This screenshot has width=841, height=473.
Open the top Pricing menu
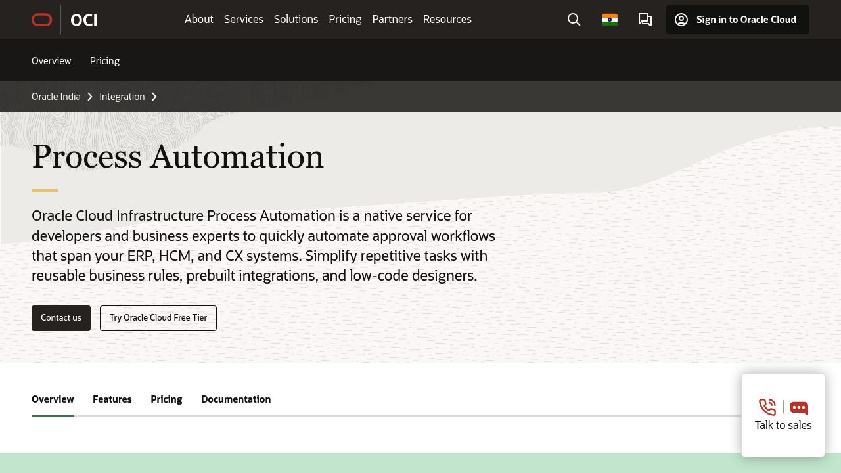point(345,19)
